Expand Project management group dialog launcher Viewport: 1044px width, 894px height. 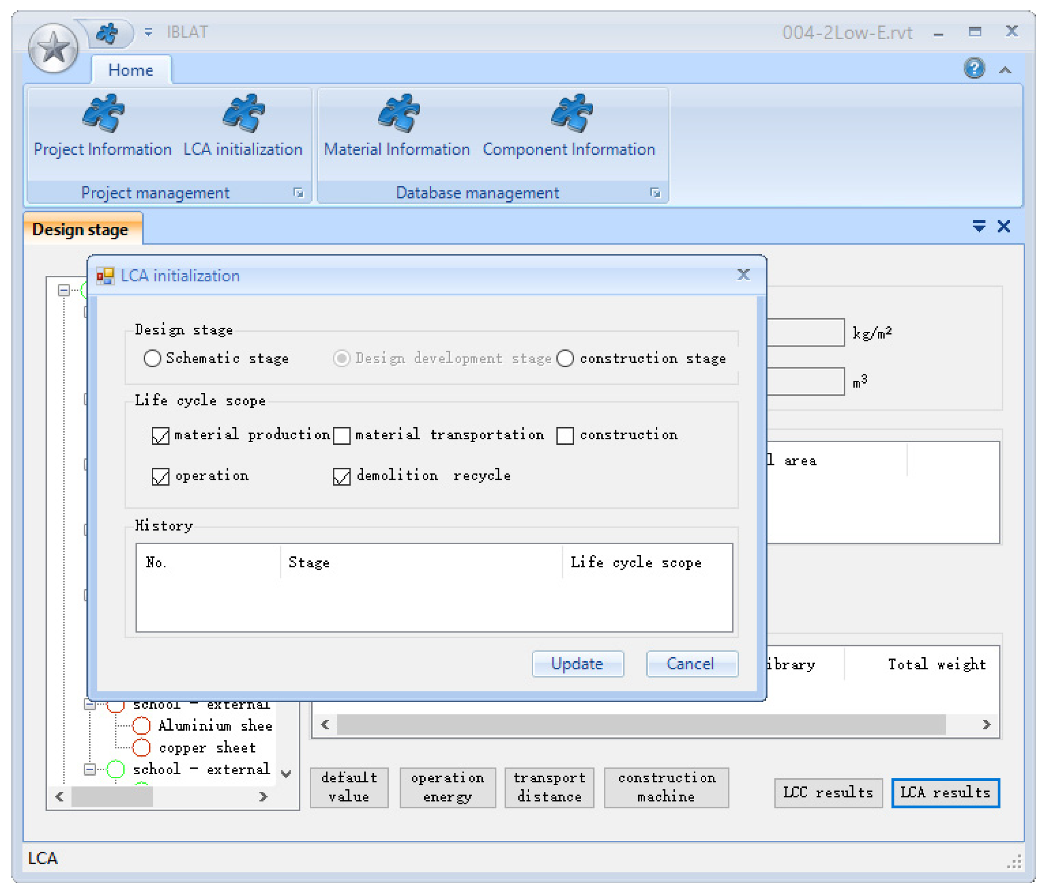pyautogui.click(x=299, y=193)
